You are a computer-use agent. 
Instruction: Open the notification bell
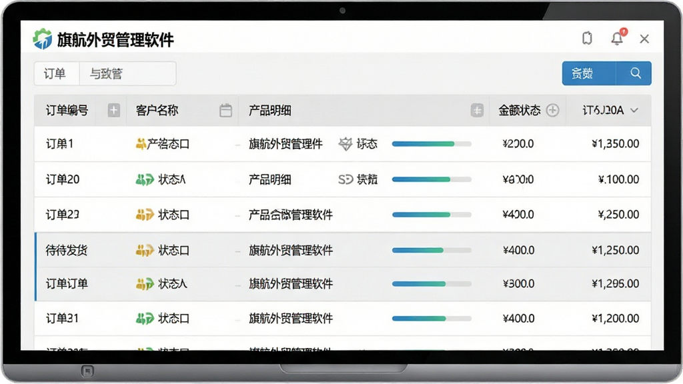(618, 38)
